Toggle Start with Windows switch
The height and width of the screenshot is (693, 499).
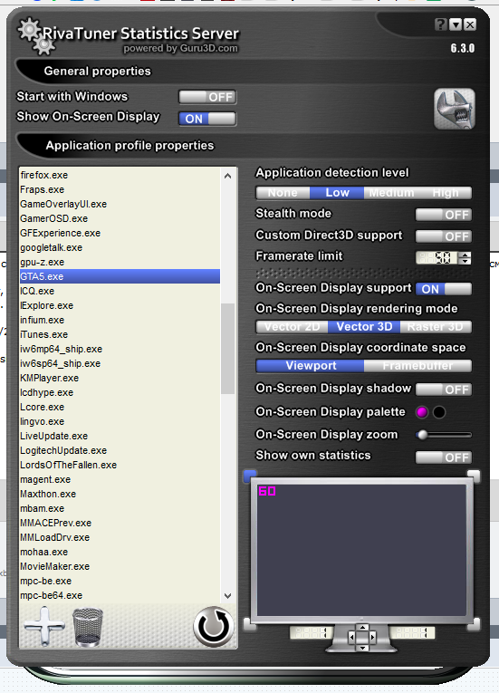coord(207,97)
